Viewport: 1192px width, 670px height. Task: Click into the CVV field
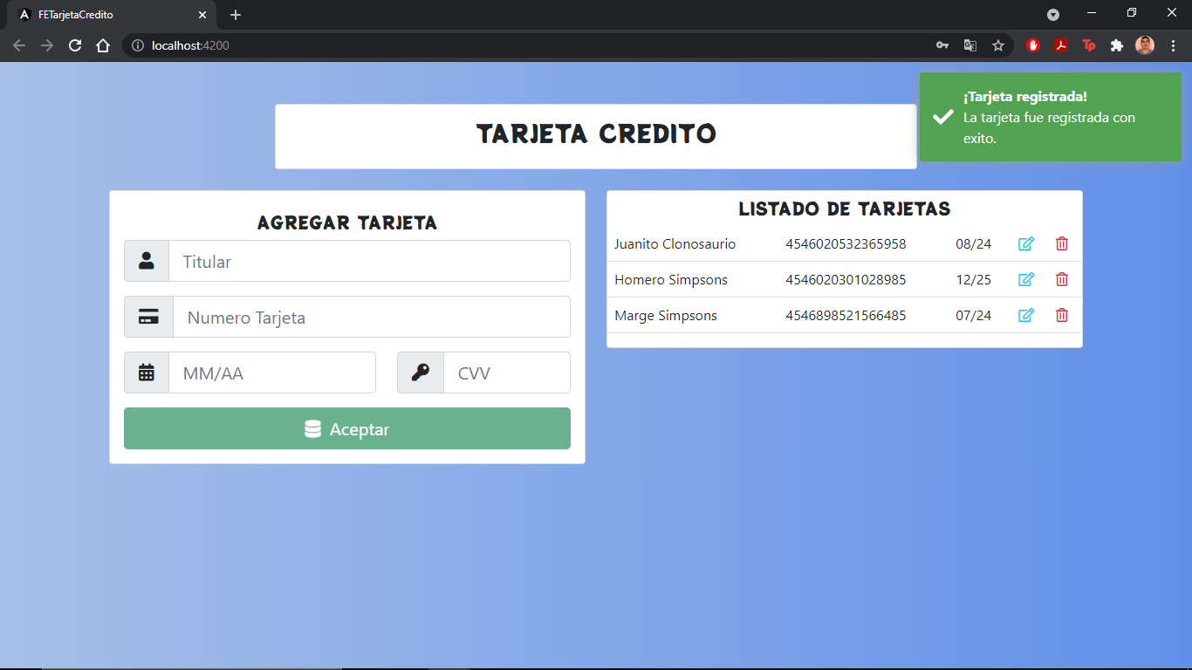(506, 373)
